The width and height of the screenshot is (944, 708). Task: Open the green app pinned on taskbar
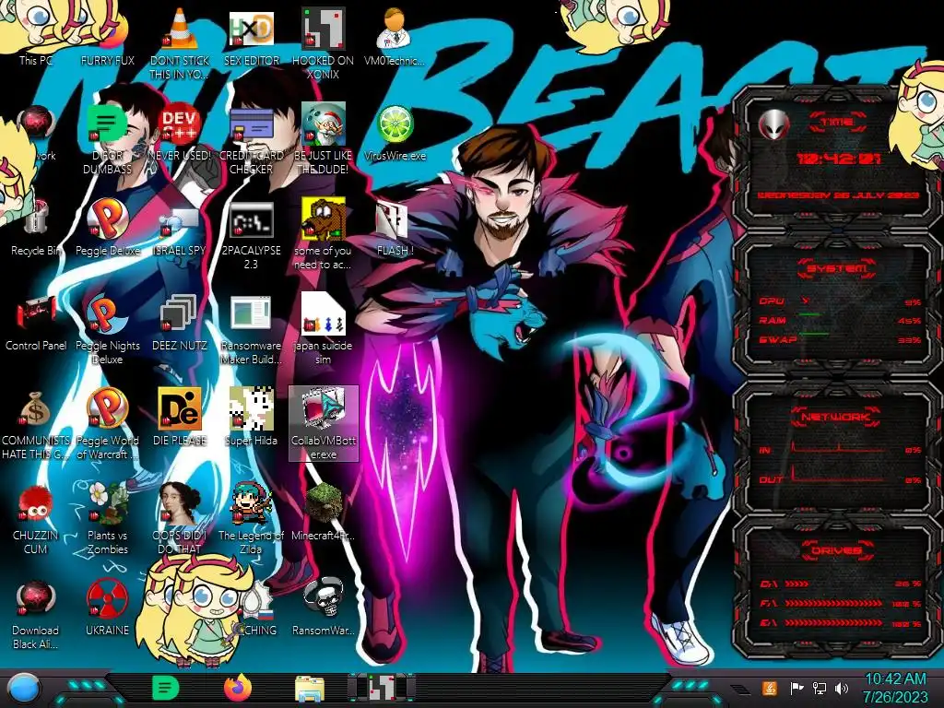166,688
